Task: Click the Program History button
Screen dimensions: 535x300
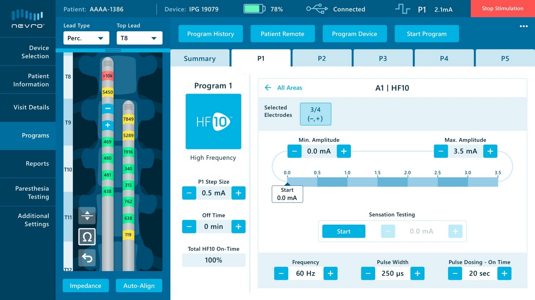Action: pyautogui.click(x=211, y=34)
